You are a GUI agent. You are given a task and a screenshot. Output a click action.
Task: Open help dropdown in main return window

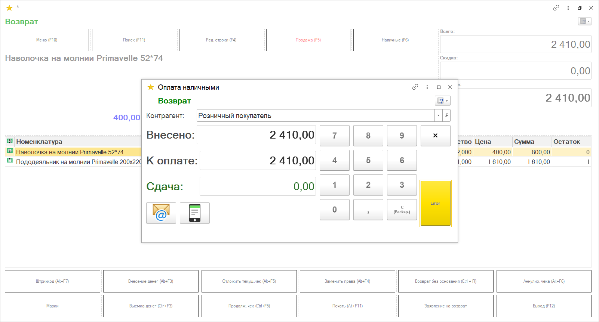pos(585,21)
